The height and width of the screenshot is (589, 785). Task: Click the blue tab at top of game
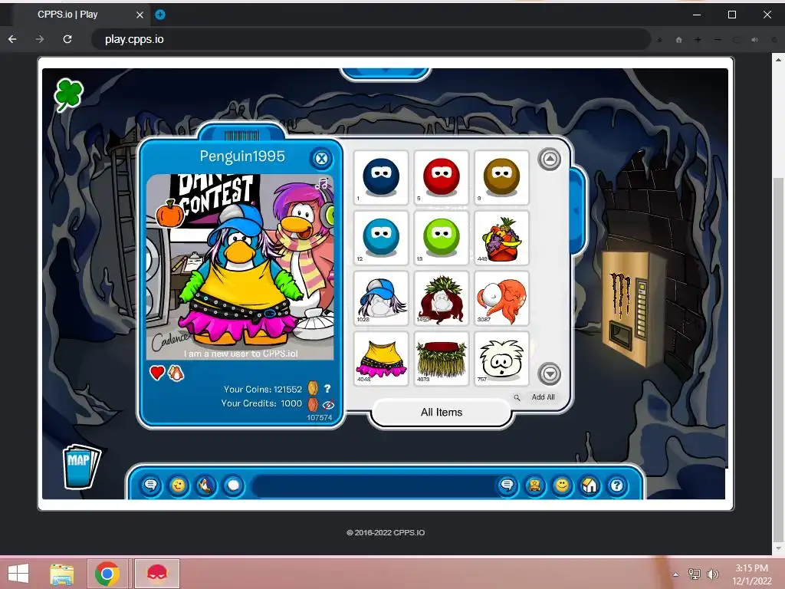(x=385, y=74)
